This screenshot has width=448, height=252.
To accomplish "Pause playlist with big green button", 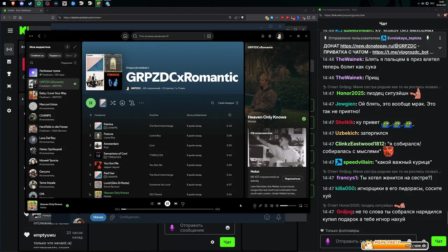I will [91, 103].
